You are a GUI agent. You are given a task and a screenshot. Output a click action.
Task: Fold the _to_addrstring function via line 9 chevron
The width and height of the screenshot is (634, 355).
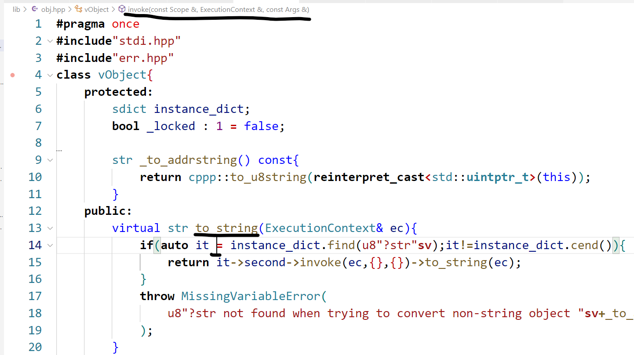click(50, 160)
